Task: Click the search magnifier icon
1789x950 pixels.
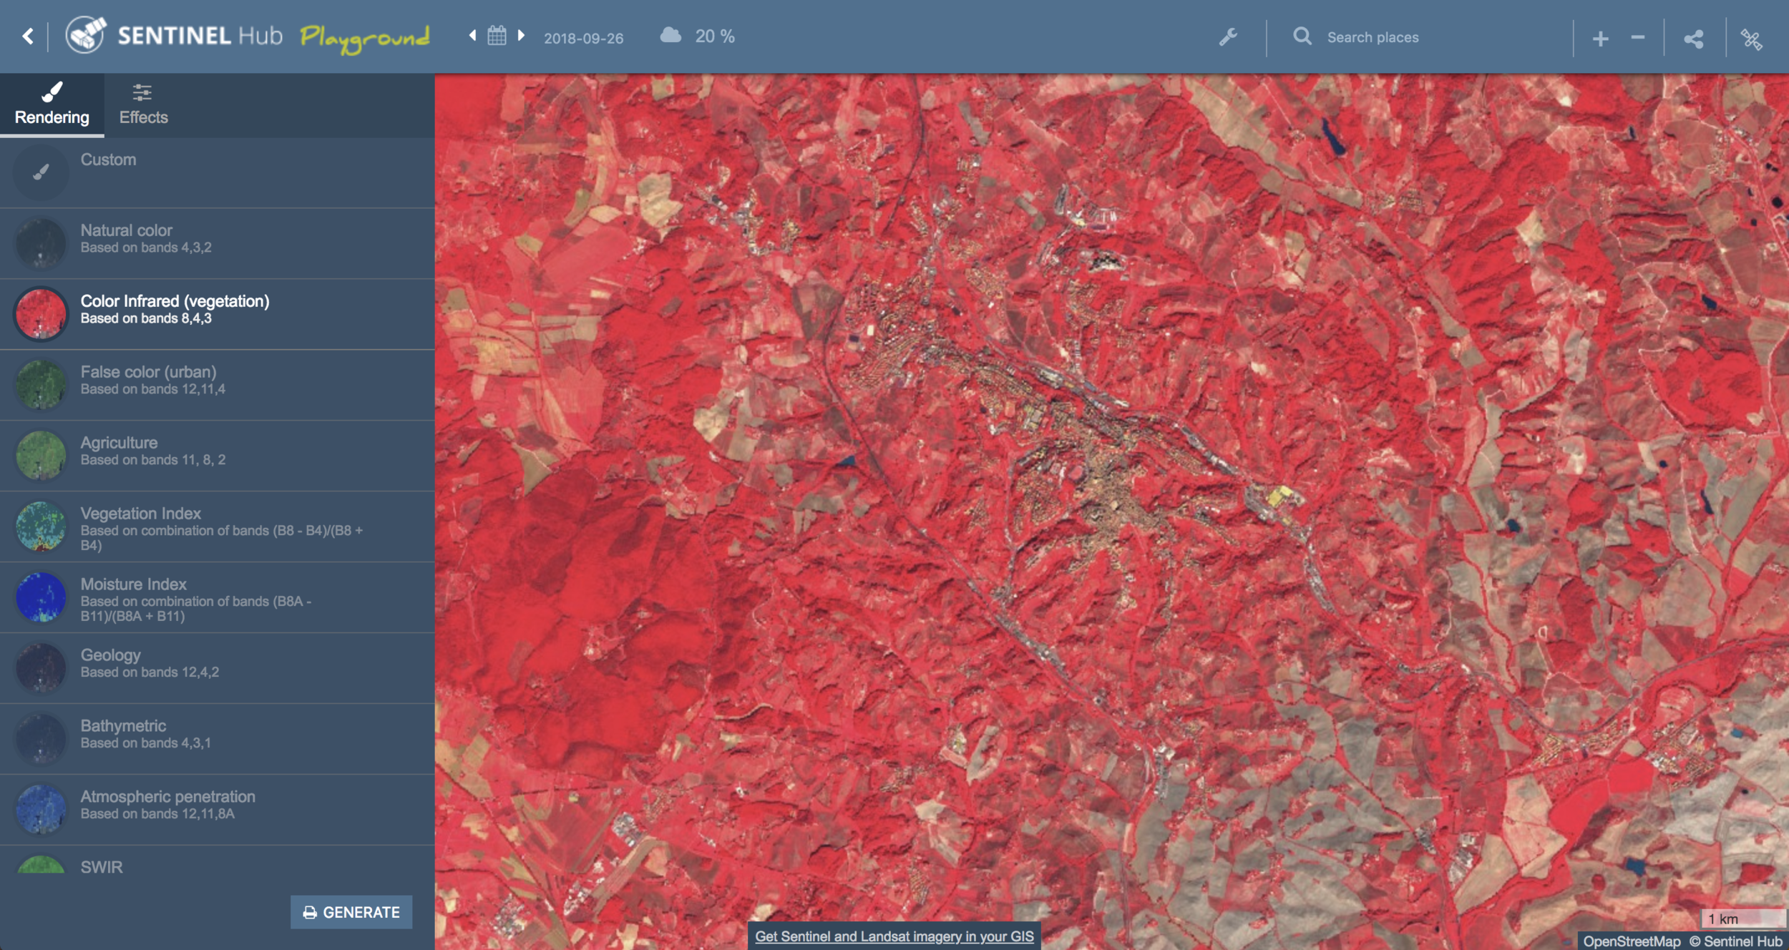Action: (x=1302, y=36)
